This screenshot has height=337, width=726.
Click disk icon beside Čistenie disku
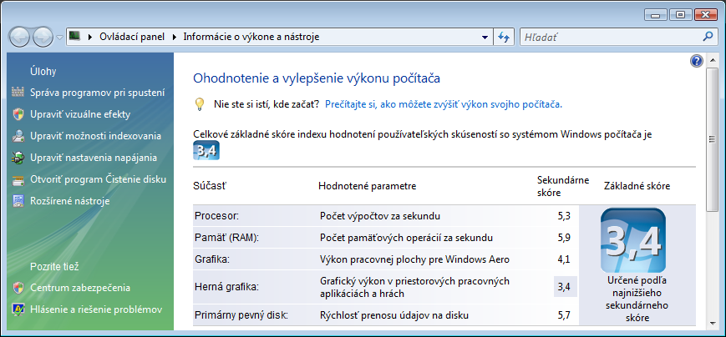tap(18, 179)
